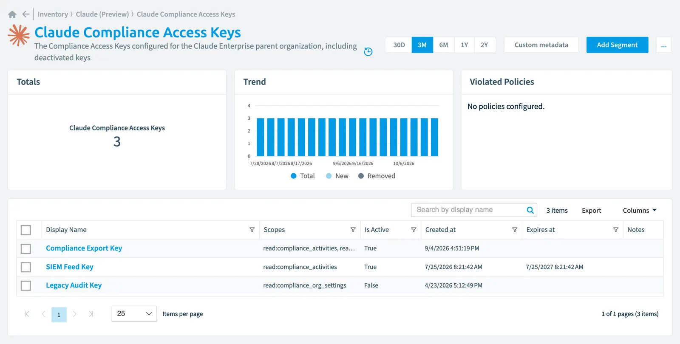
Task: Toggle the Removed legend swatch
Action: point(361,176)
